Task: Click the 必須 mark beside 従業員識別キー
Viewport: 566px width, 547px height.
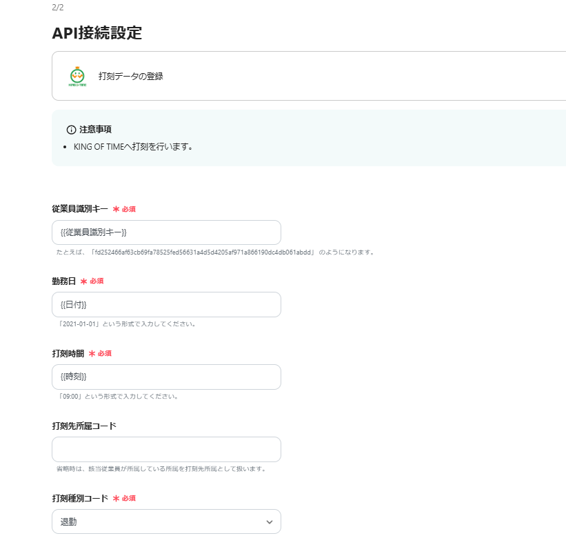Action: coord(124,209)
